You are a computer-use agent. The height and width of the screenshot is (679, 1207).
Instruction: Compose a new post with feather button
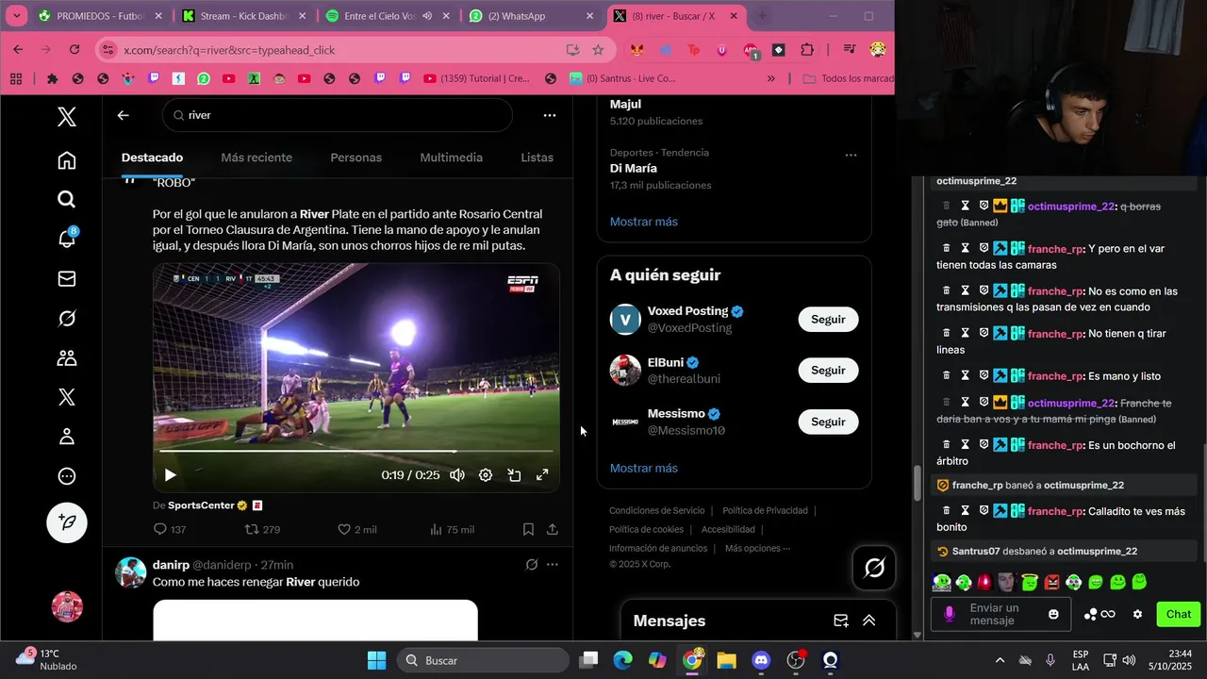point(67,522)
